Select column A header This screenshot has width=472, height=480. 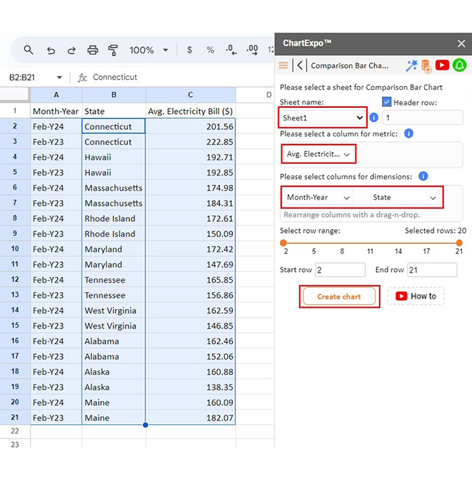[56, 95]
